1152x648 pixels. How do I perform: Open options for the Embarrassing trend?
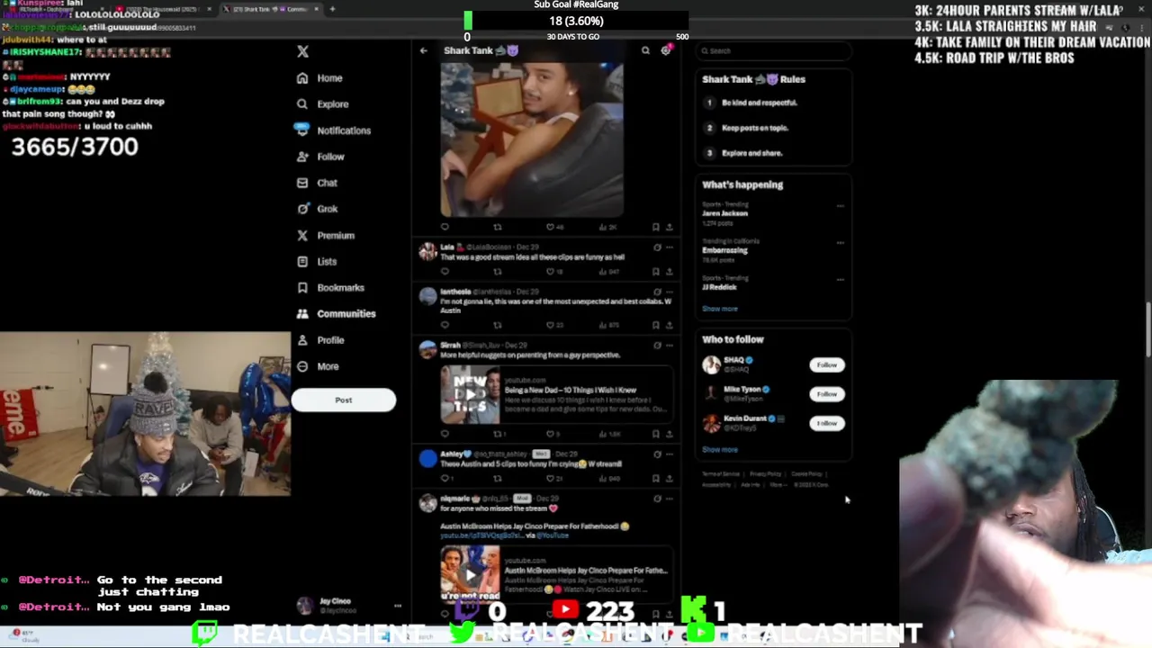(x=840, y=243)
